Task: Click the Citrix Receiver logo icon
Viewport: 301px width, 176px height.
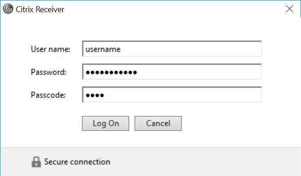Action: coord(8,9)
